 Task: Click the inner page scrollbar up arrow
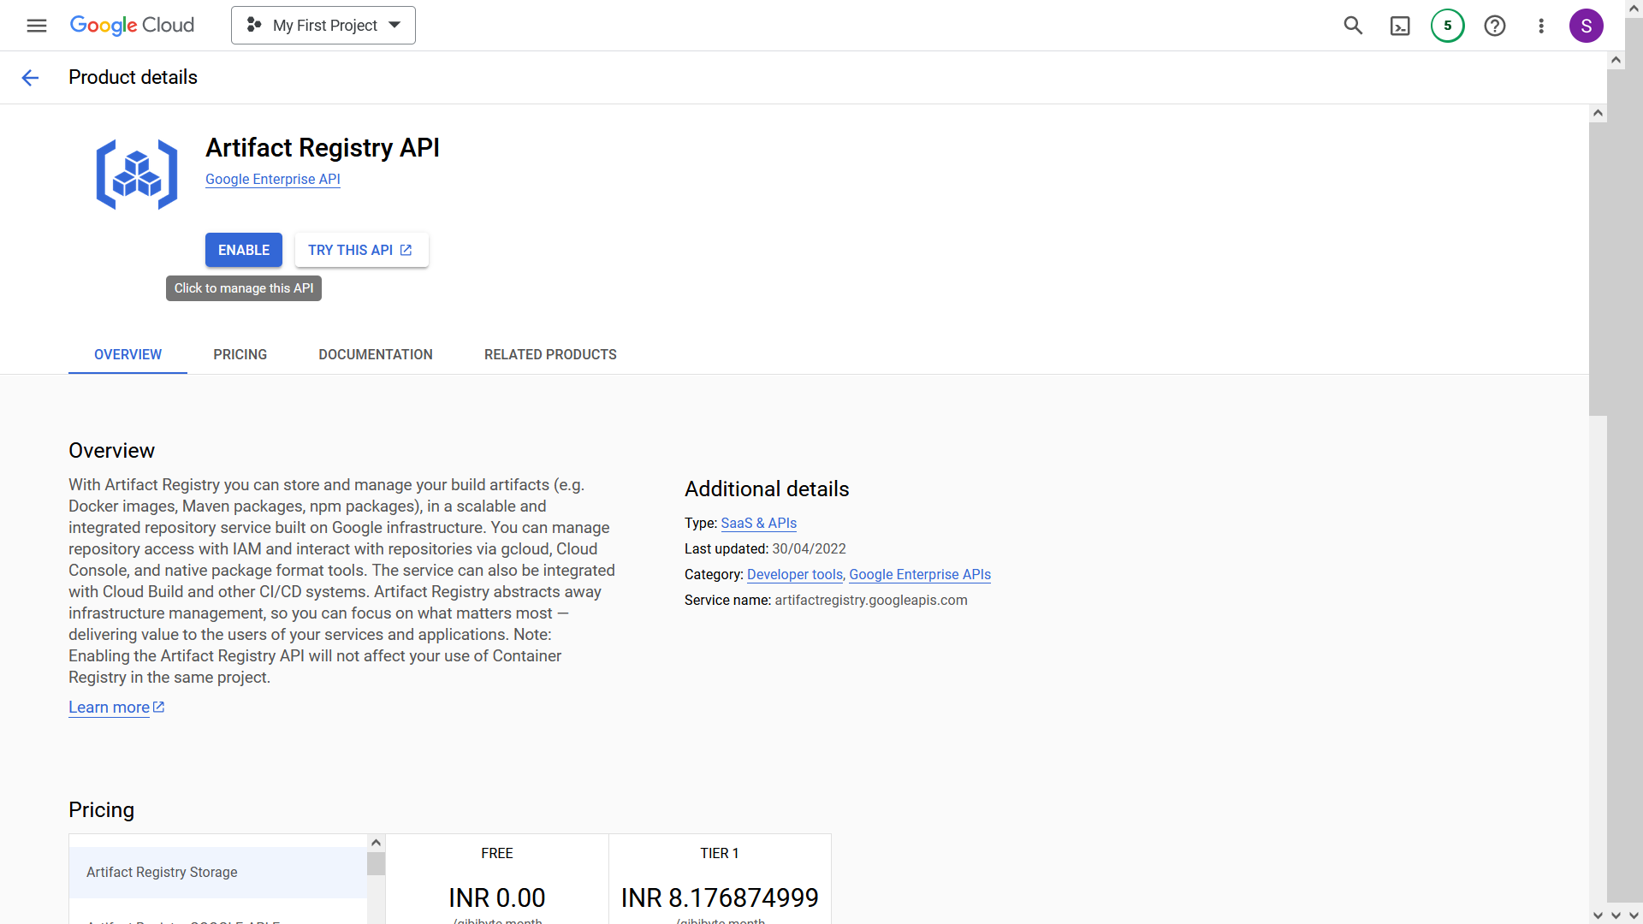1598,113
